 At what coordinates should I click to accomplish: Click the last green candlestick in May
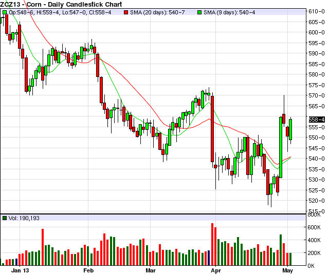point(290,129)
